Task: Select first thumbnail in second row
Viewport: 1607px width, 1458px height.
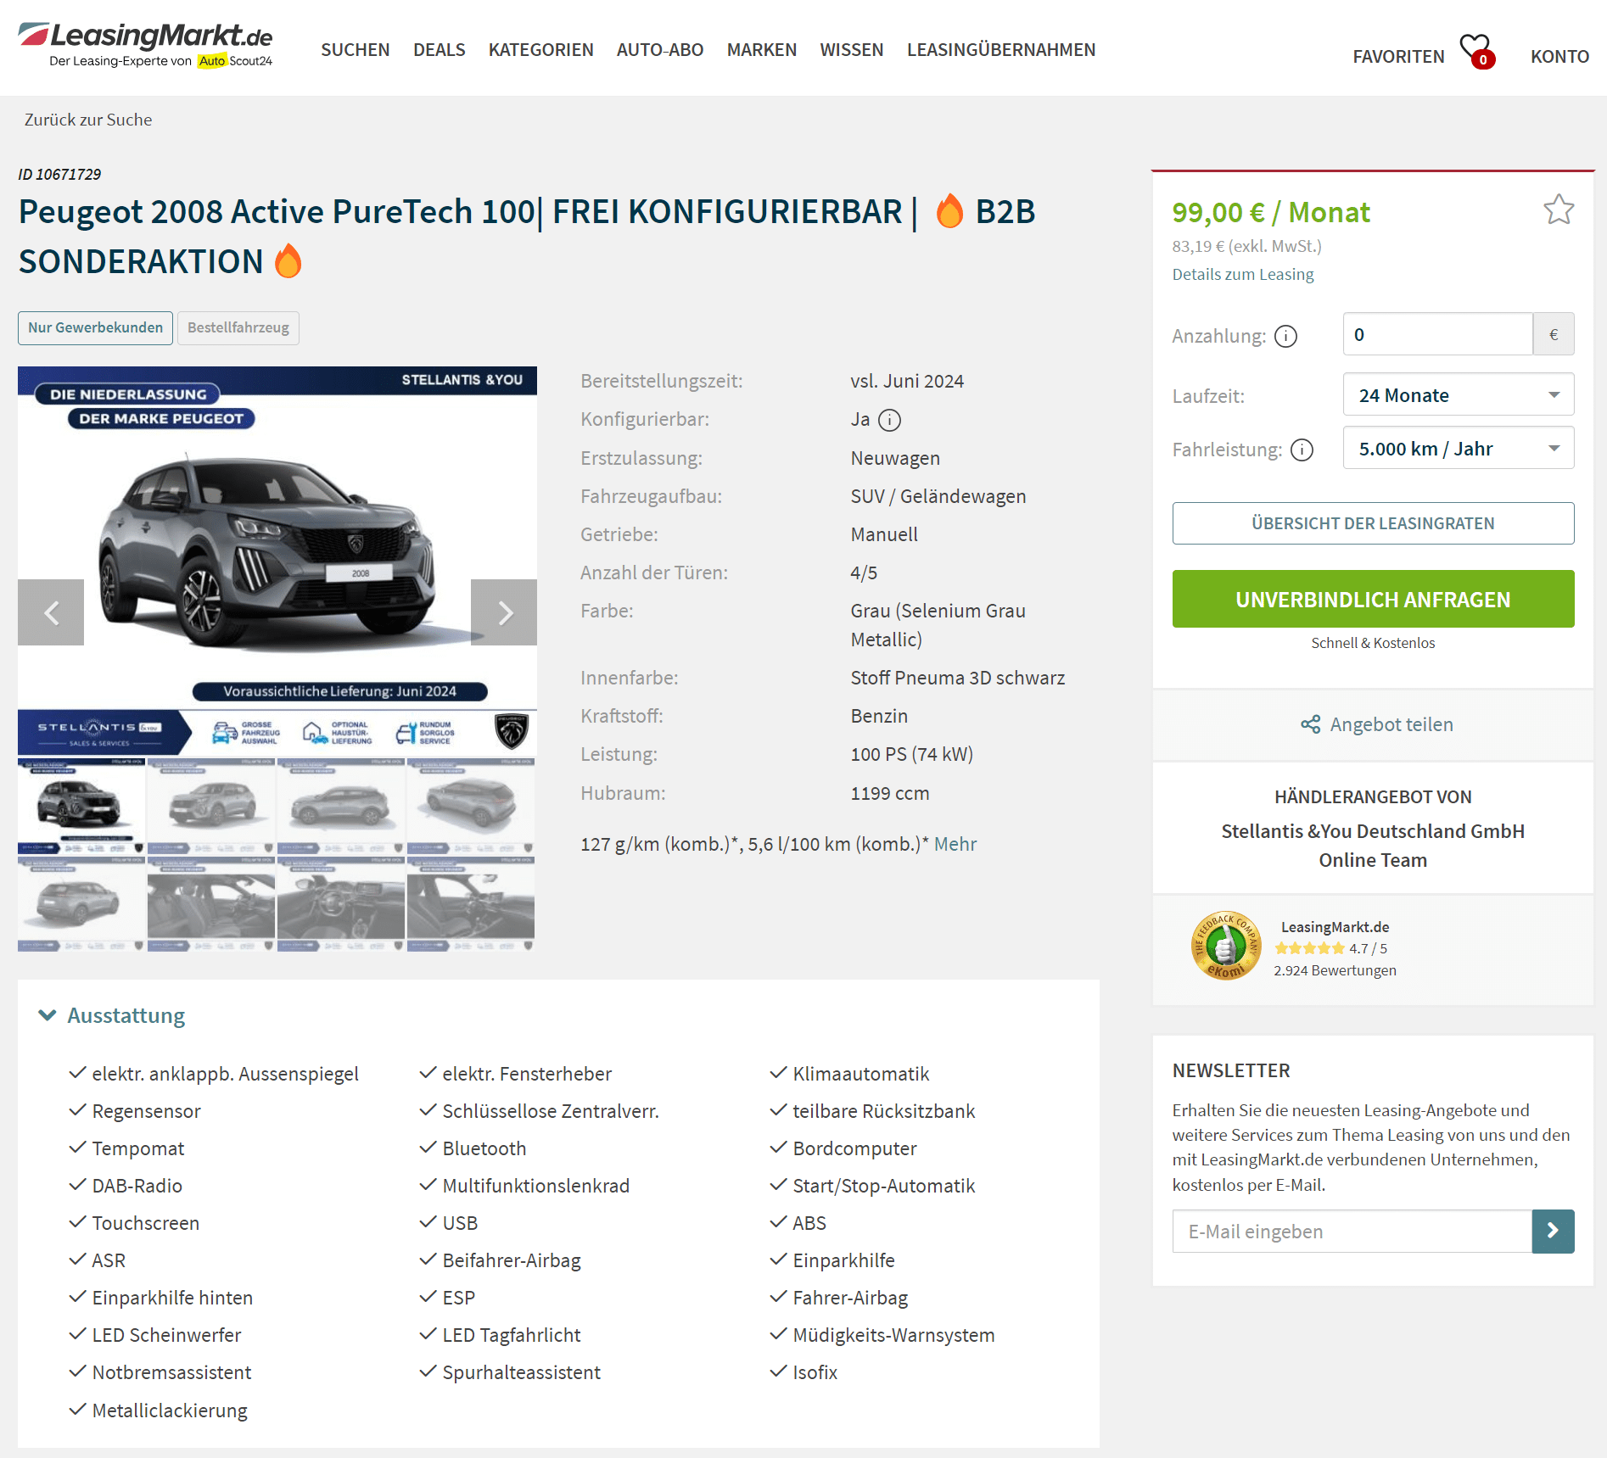Action: pos(81,904)
